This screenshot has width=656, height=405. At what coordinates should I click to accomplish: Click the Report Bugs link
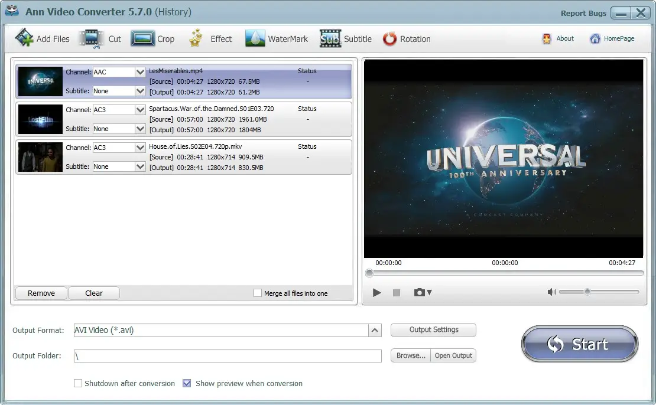(583, 13)
